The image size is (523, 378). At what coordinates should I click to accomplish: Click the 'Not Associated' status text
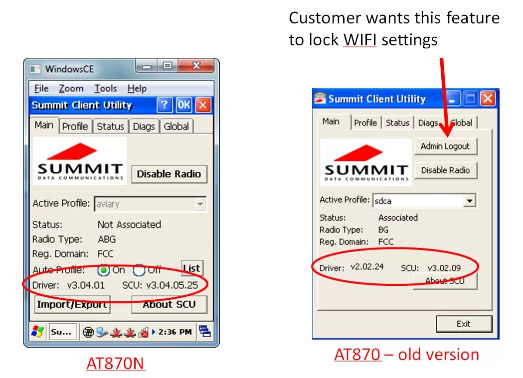(130, 225)
